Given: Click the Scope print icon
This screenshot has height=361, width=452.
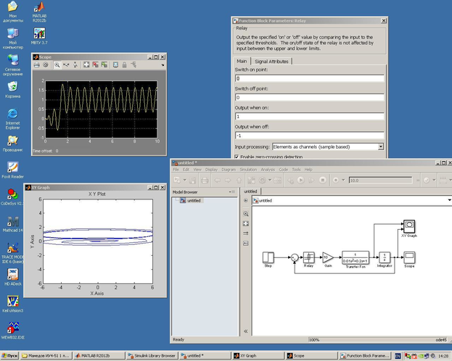Looking at the screenshot, I should (x=36, y=65).
